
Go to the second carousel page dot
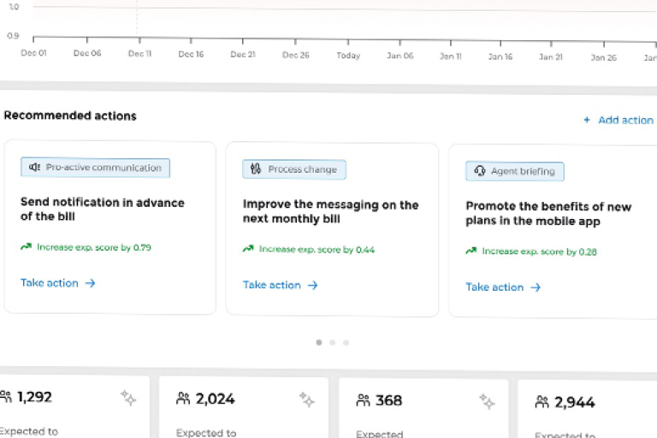coord(333,342)
